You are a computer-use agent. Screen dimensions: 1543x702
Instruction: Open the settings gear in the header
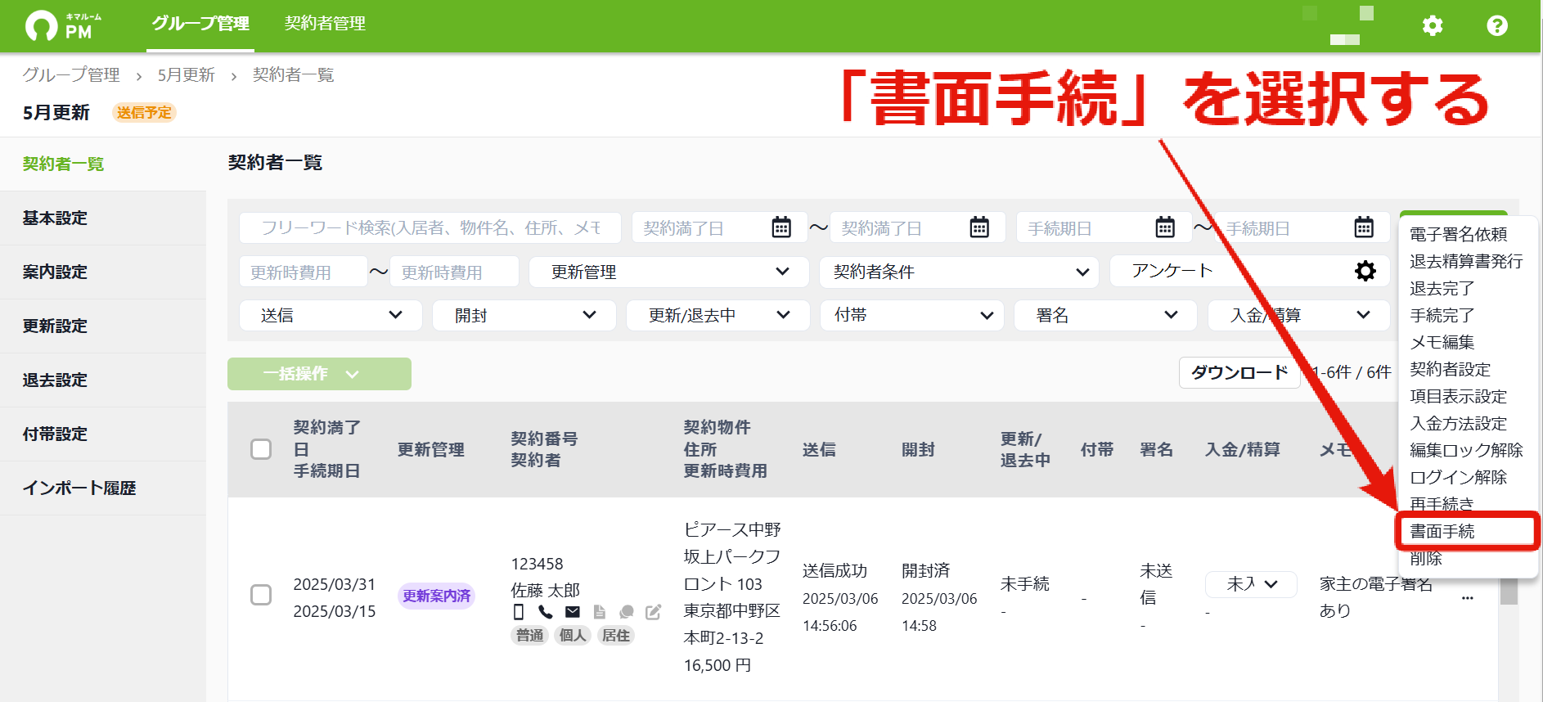coord(1433,25)
